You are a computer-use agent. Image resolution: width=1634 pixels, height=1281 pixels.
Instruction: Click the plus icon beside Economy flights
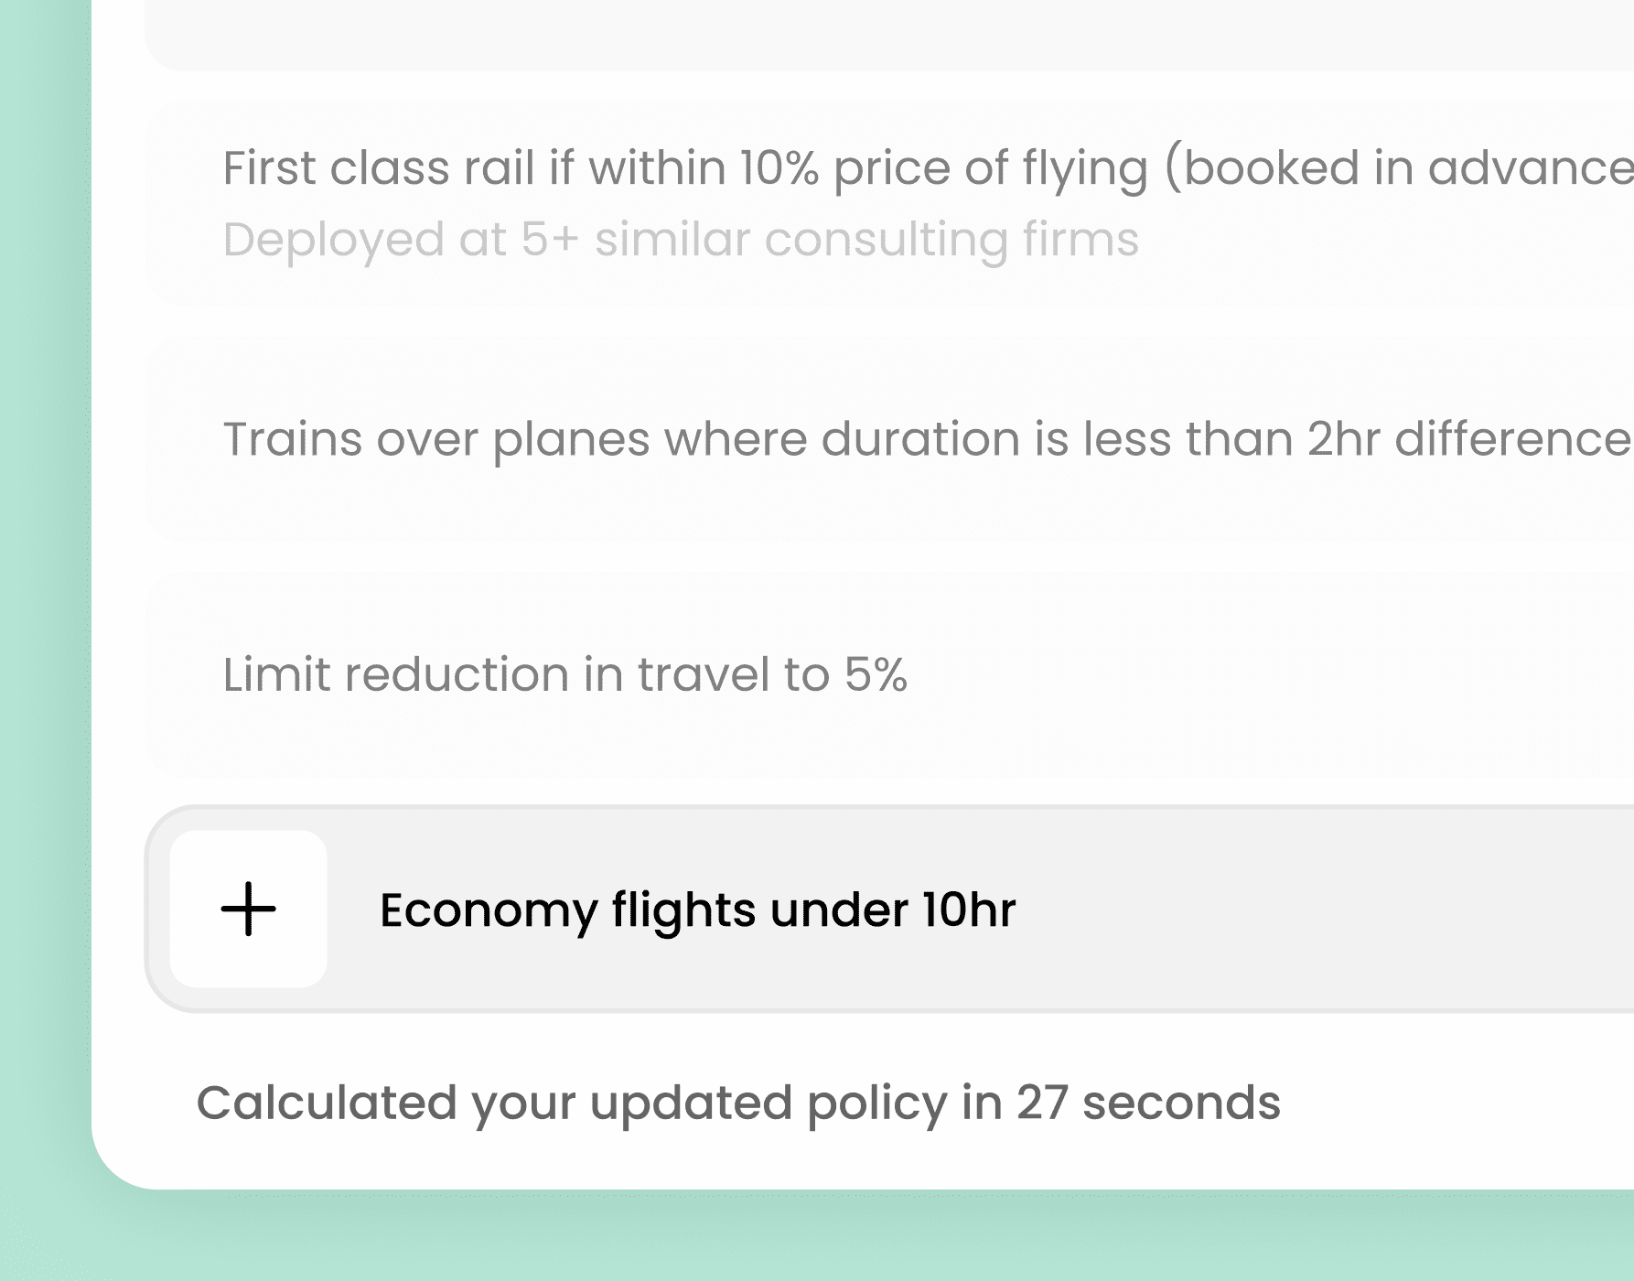pos(248,909)
